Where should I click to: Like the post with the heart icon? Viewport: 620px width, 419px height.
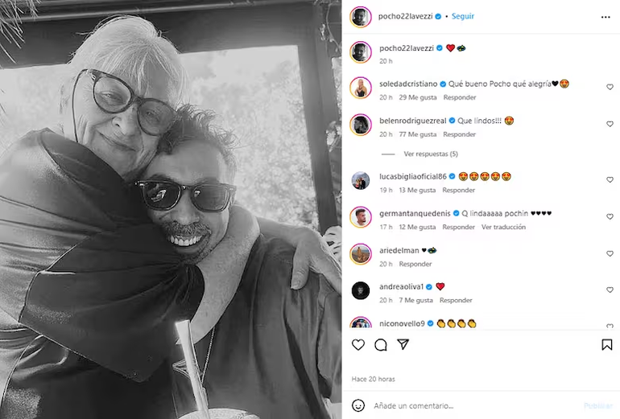(358, 345)
